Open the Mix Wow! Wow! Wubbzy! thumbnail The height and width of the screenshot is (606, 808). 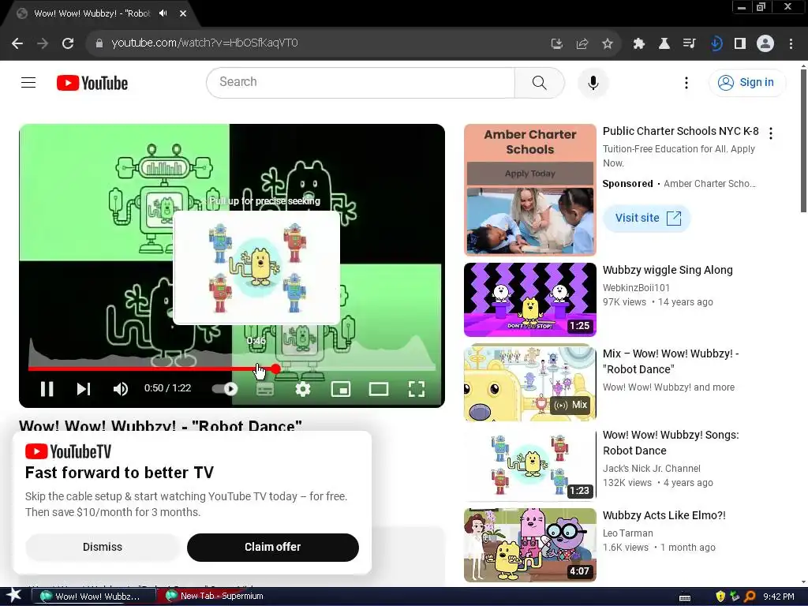point(530,383)
